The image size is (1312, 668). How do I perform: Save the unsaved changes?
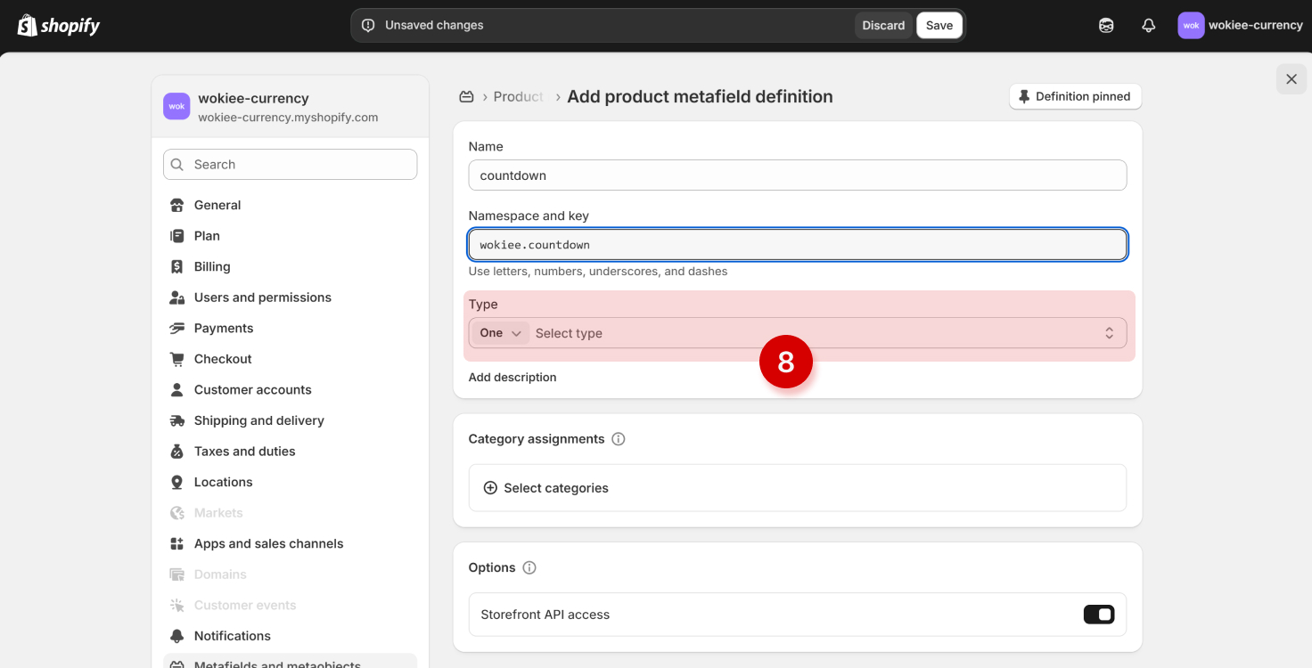coord(939,25)
